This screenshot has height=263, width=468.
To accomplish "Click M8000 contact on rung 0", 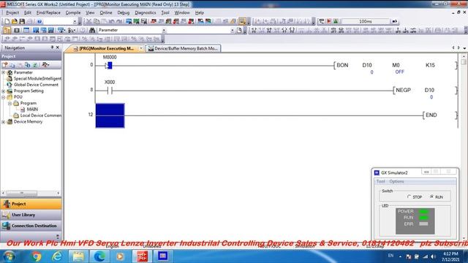I will (109, 66).
